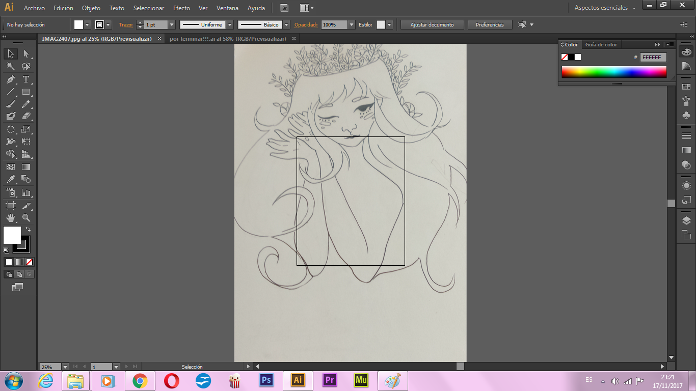Select the Artboard tool
Screen dimensions: 696x391
pyautogui.click(x=11, y=206)
